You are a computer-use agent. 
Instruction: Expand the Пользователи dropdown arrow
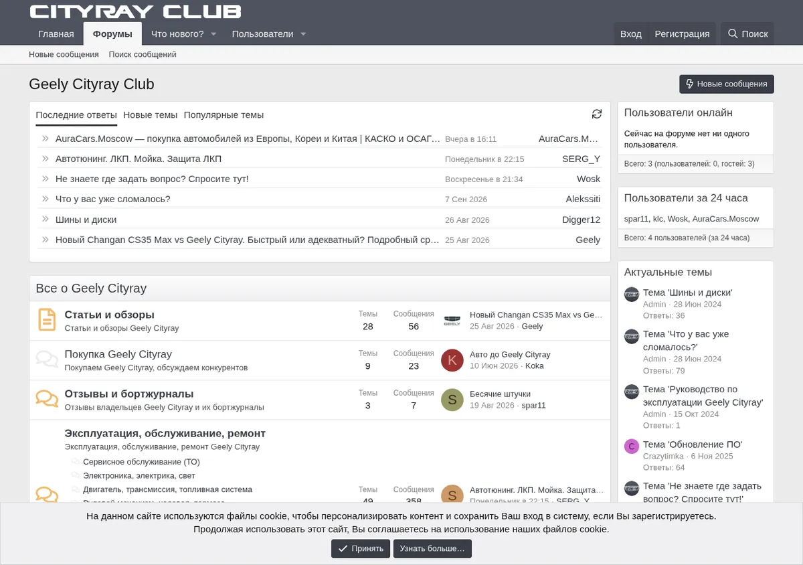[x=303, y=34]
